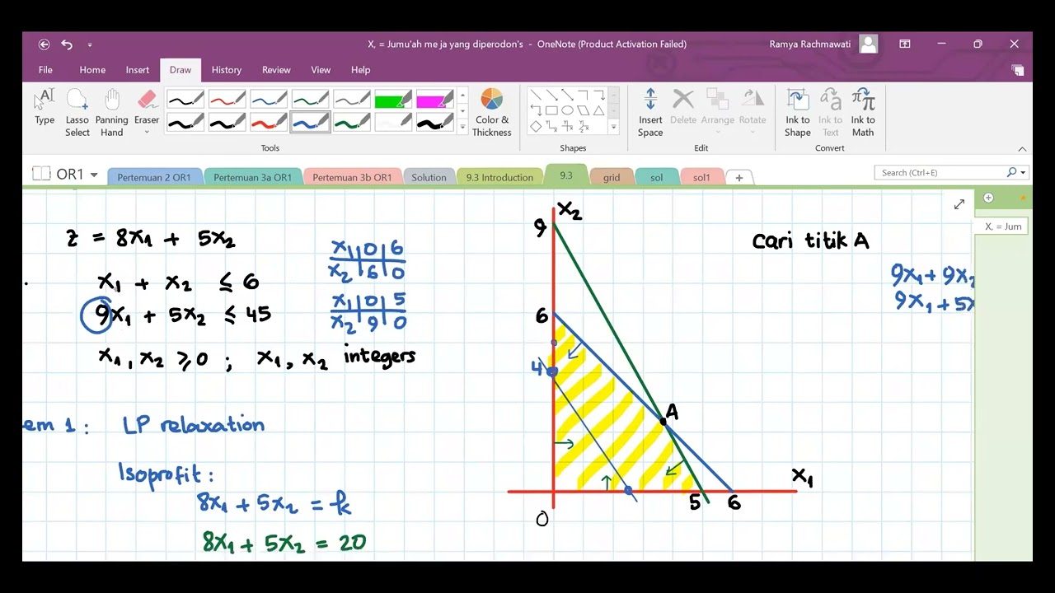Screen dimensions: 1055x593
Task: Choose the green highlighter
Action: [x=393, y=100]
